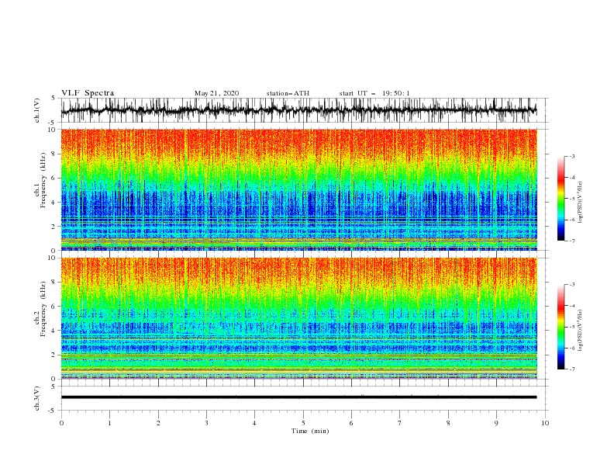The image size is (614, 475).
Task: Click the "VLF Spectra" plot title
Action: (x=88, y=93)
